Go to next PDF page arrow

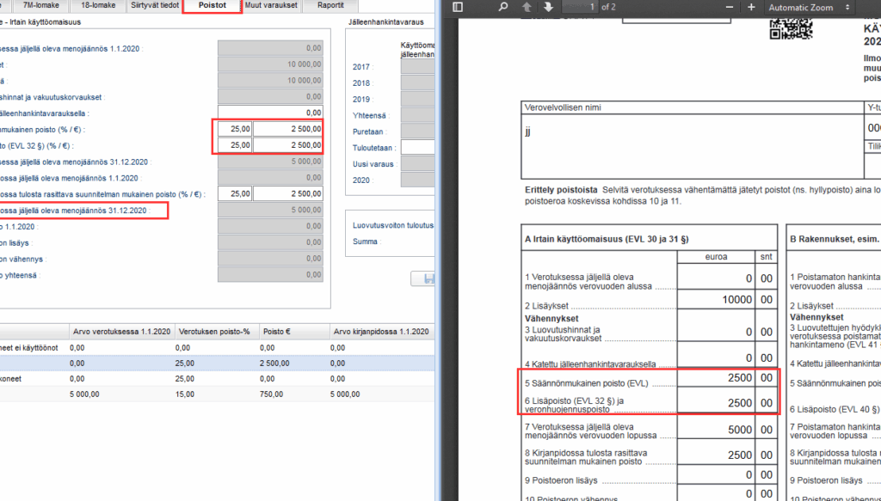click(548, 7)
